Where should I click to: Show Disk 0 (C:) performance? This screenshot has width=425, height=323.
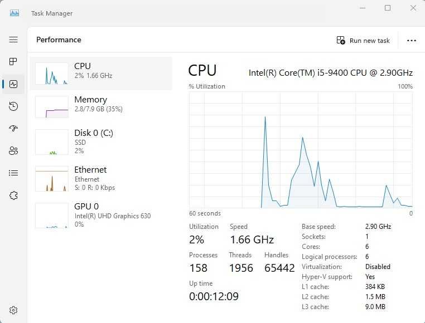click(101, 142)
